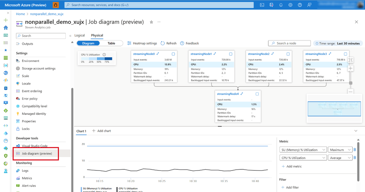Collapse the resource menu with double chevron
Screen dimensions: 365x192
coord(70,36)
